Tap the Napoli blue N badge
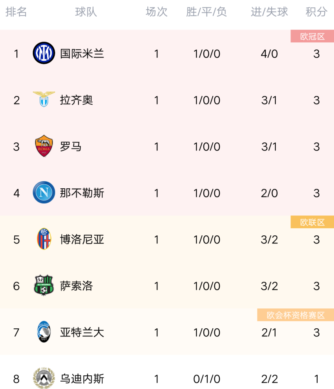Screen dimensions: 334x389 tap(44, 192)
